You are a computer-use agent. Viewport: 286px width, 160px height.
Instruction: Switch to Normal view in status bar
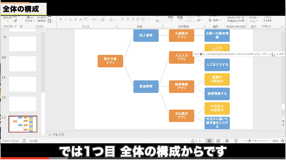coord(209,141)
